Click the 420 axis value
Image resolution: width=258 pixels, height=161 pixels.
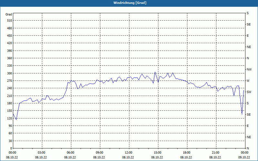(10, 43)
